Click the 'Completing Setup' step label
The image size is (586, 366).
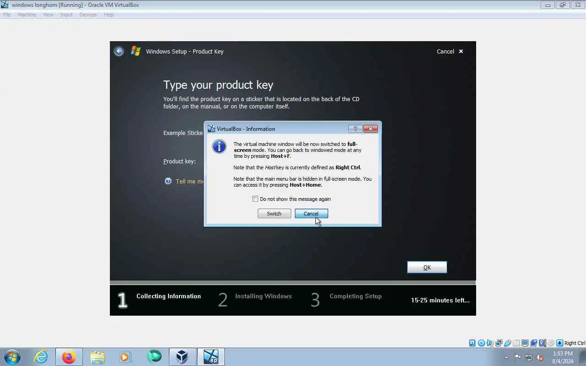click(x=355, y=296)
